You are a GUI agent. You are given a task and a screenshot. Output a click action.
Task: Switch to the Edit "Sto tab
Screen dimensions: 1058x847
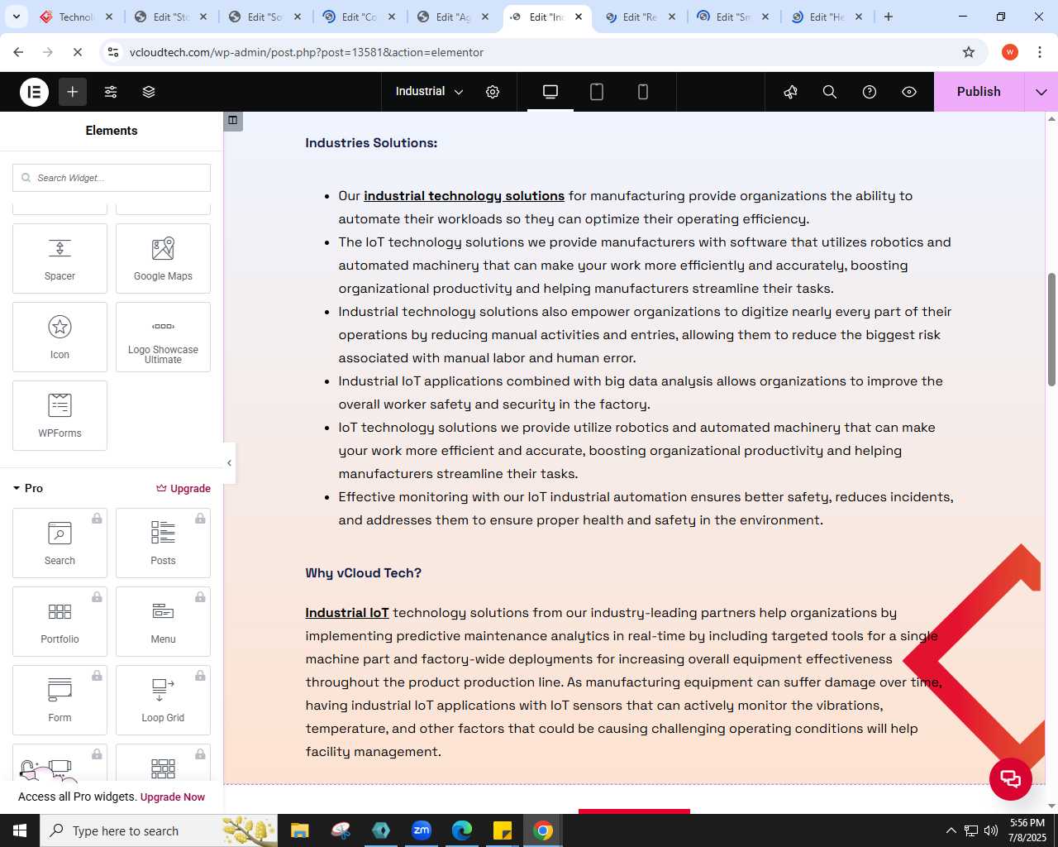coord(171,17)
